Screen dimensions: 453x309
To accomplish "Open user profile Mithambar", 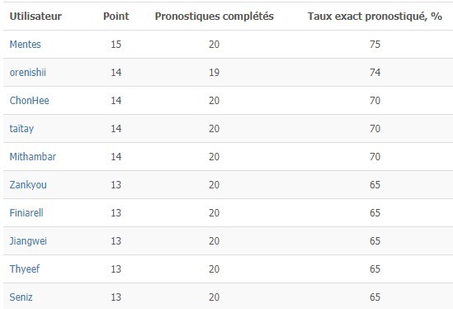I will 33,156.
